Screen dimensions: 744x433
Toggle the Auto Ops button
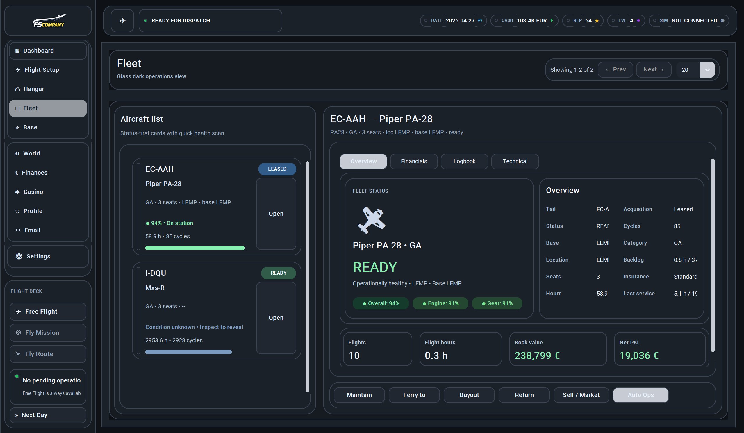point(640,395)
